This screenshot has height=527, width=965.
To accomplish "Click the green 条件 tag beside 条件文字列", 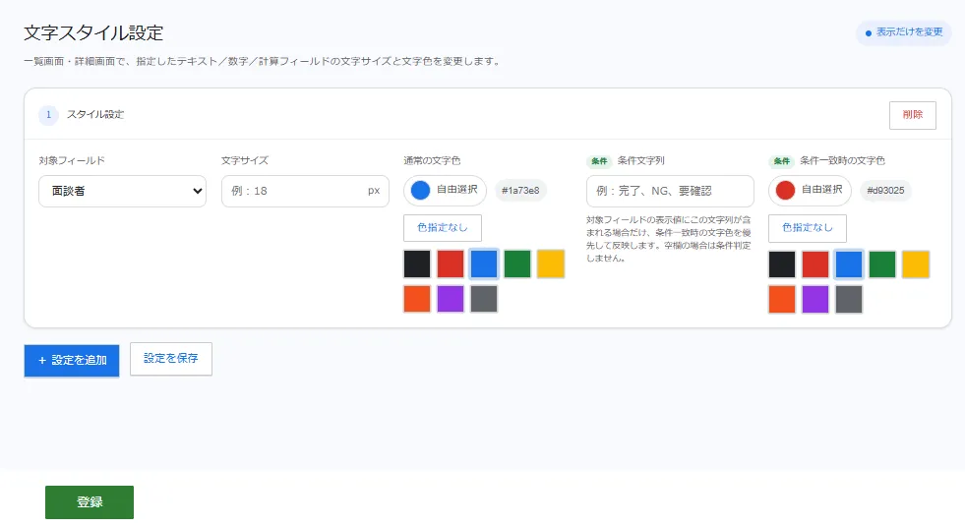I will pyautogui.click(x=599, y=161).
